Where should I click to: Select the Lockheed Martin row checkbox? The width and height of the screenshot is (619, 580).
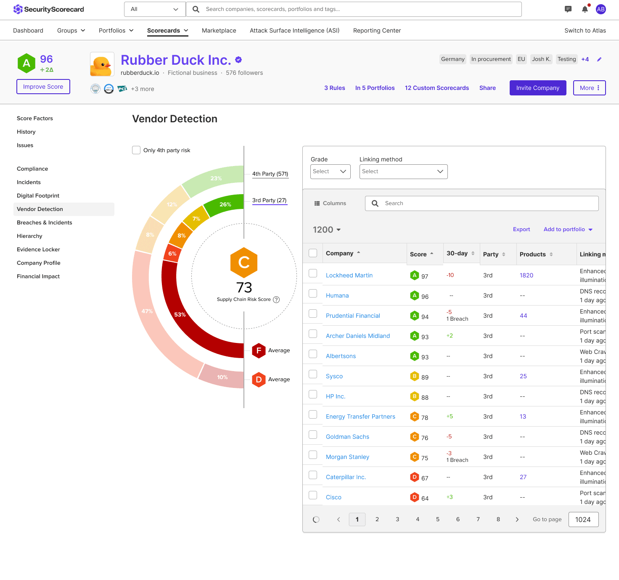tap(312, 273)
